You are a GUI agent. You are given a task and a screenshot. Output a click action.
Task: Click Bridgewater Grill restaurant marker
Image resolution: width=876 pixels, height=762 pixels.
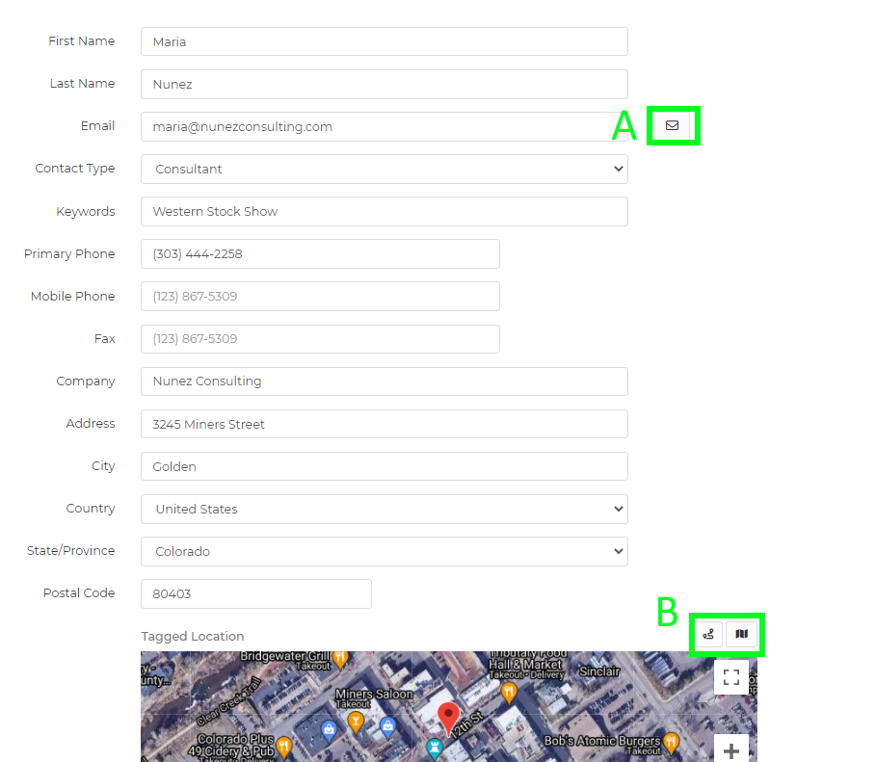(340, 659)
